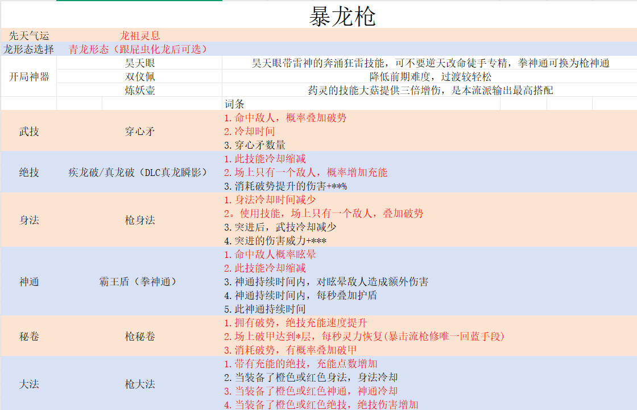Click the 昊天眼 artifact cell
The width and height of the screenshot is (637, 410).
tap(140, 63)
